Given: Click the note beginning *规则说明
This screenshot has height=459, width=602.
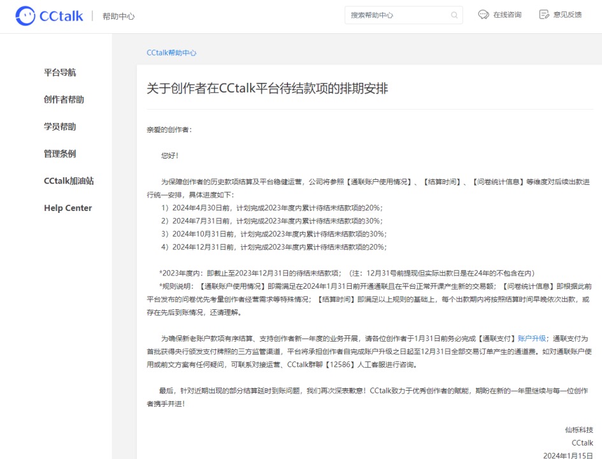Looking at the screenshot, I should pos(369,299).
